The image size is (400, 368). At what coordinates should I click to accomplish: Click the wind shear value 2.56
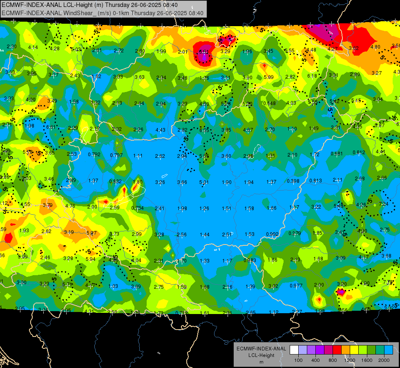(x=182, y=234)
